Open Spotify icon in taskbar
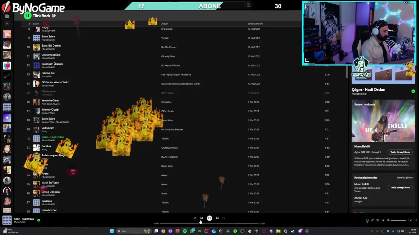 (x=185, y=231)
